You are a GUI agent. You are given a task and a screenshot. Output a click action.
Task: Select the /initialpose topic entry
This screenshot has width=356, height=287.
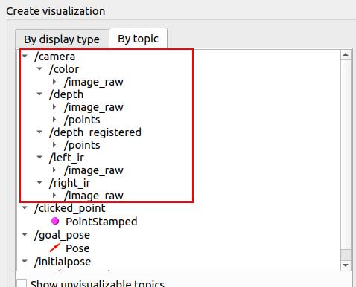coord(63,262)
